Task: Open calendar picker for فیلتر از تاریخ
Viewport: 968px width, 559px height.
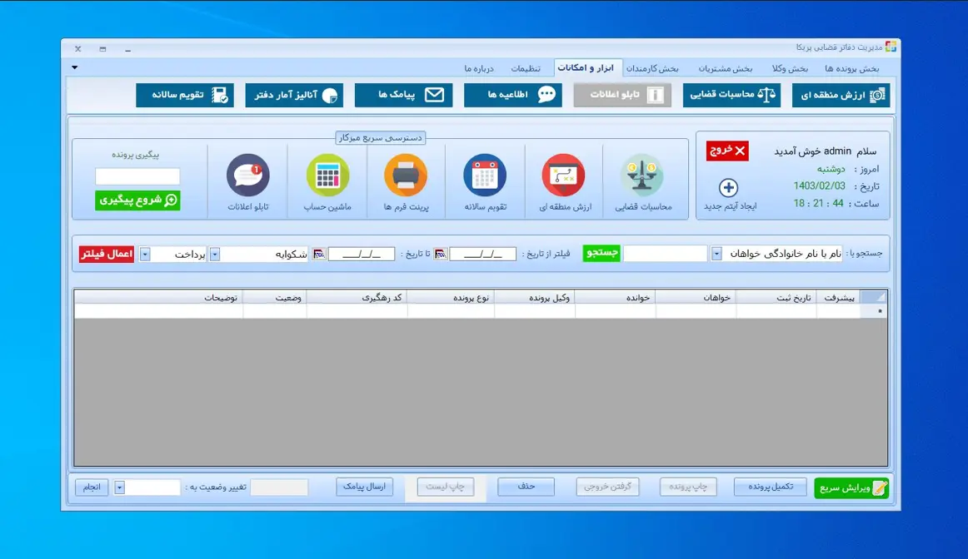Action: [440, 254]
